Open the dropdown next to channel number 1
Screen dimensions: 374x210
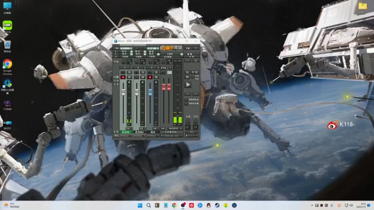[x=131, y=68]
